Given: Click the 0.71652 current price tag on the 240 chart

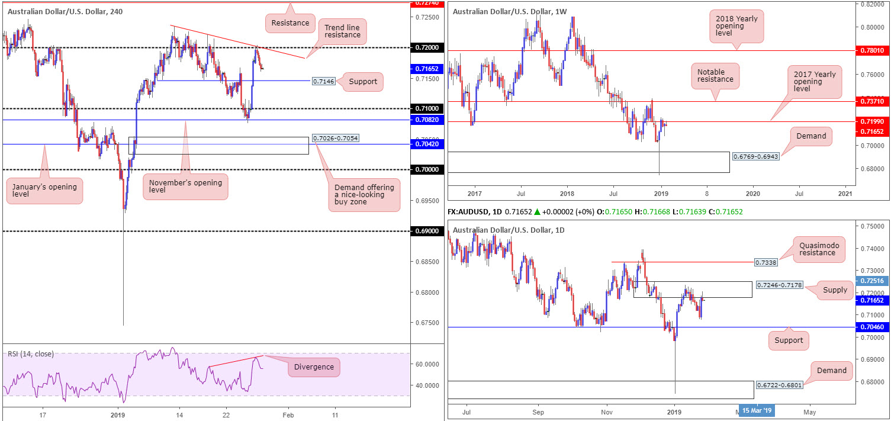Looking at the screenshot, I should coord(426,69).
